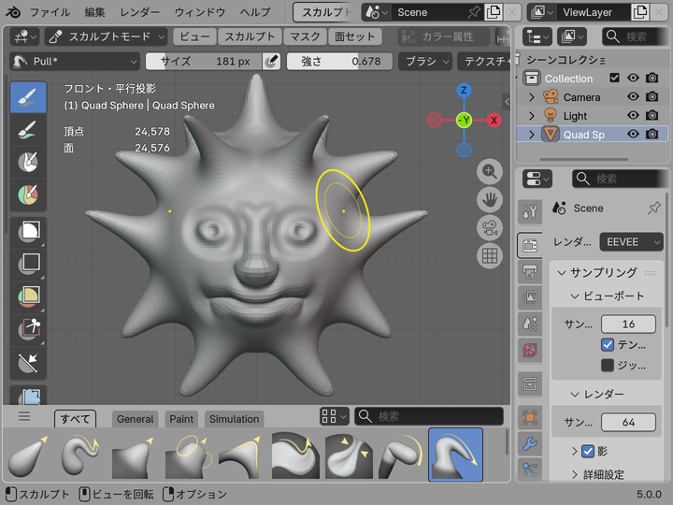Select the Box Face Set tool

click(x=29, y=296)
